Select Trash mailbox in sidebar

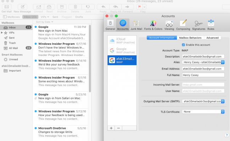pyautogui.click(x=16, y=43)
